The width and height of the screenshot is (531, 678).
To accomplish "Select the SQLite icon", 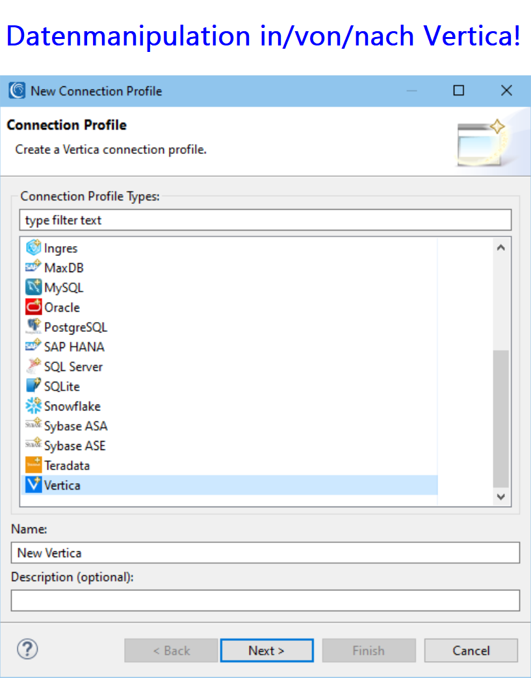I will pyautogui.click(x=33, y=386).
